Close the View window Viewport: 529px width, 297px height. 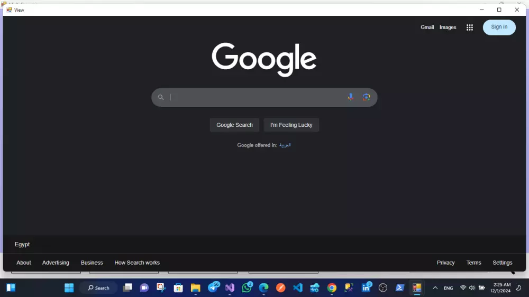[x=517, y=10]
